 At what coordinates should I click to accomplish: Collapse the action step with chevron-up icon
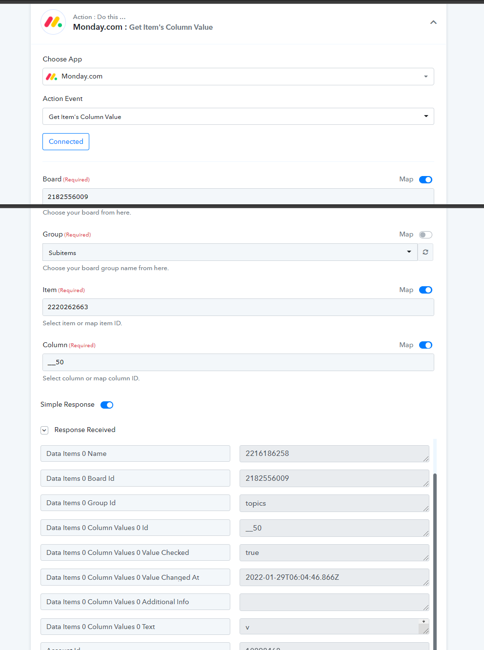433,22
